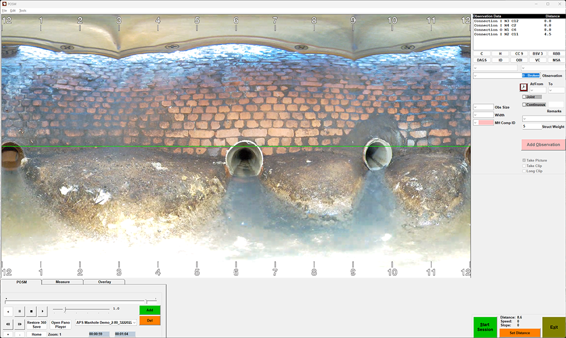Open the Remarks dropdown
This screenshot has width=566, height=338.
pyautogui.click(x=543, y=119)
